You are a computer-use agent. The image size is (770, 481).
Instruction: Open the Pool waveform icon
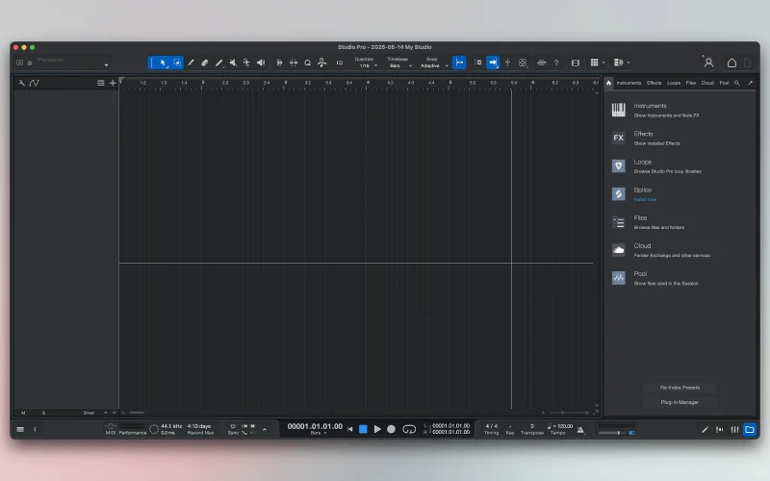[x=618, y=278]
